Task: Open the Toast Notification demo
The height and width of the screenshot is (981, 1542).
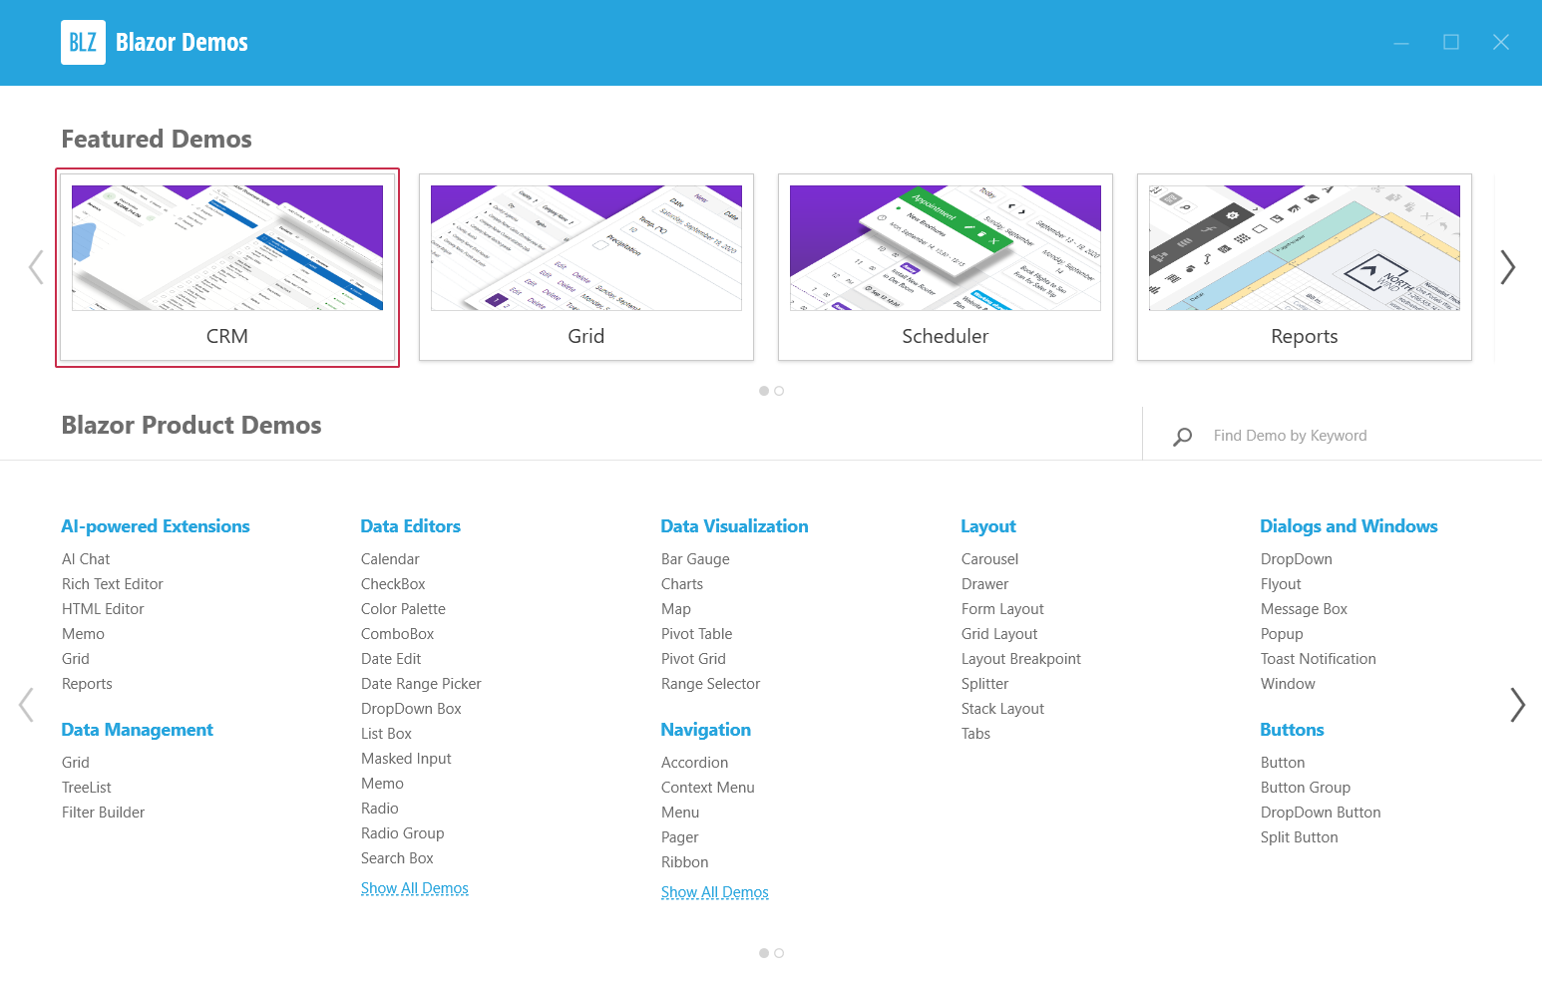Action: tap(1318, 659)
